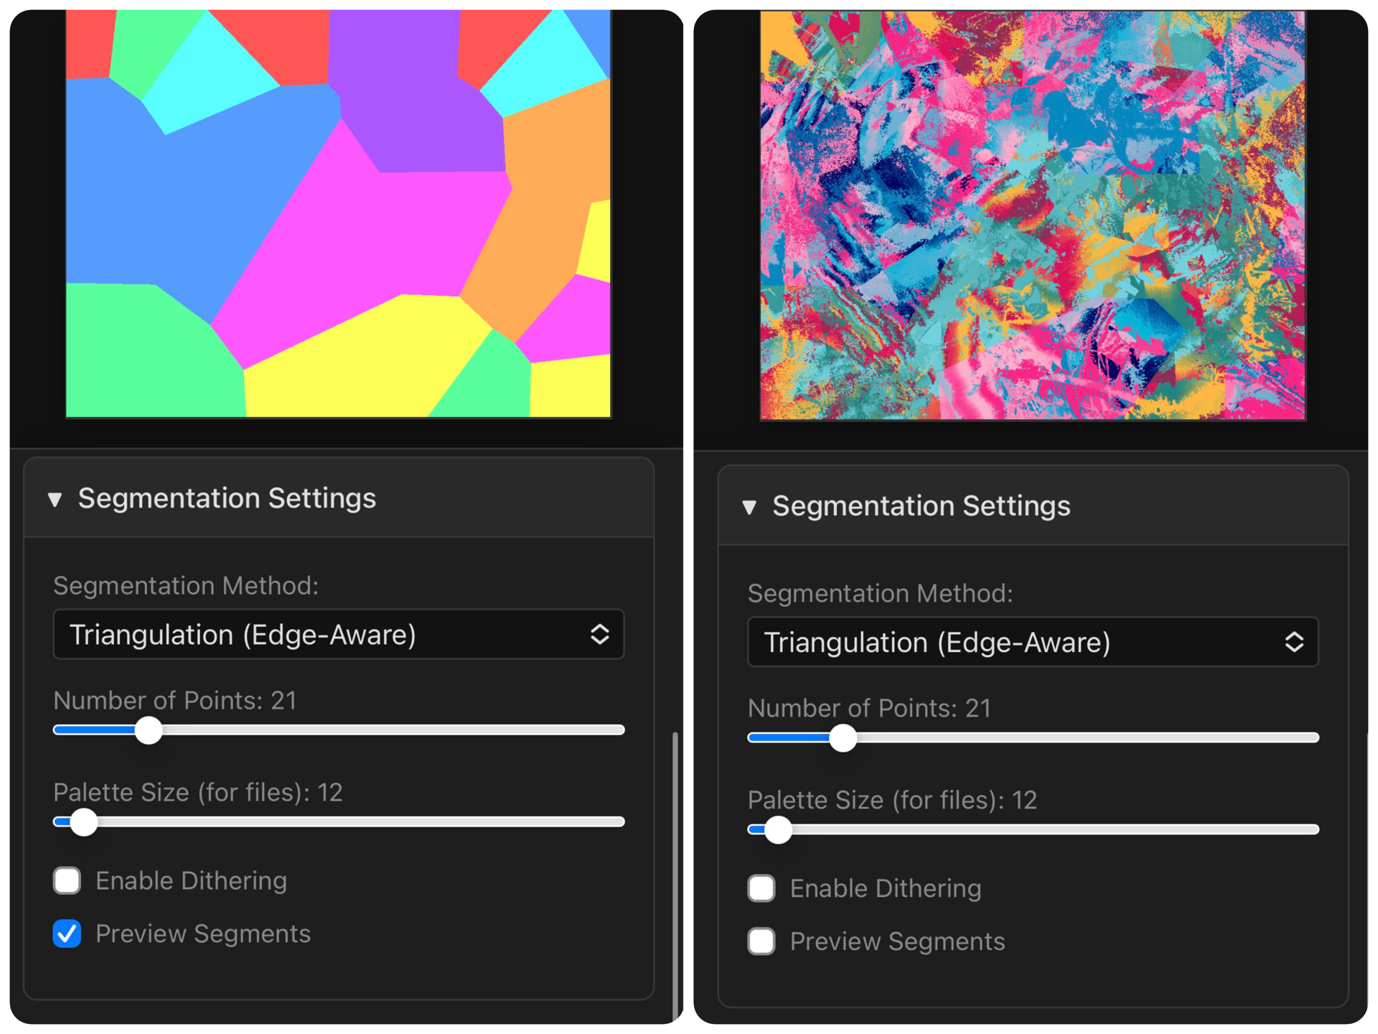Click right Segmentation Settings header title

click(x=921, y=506)
